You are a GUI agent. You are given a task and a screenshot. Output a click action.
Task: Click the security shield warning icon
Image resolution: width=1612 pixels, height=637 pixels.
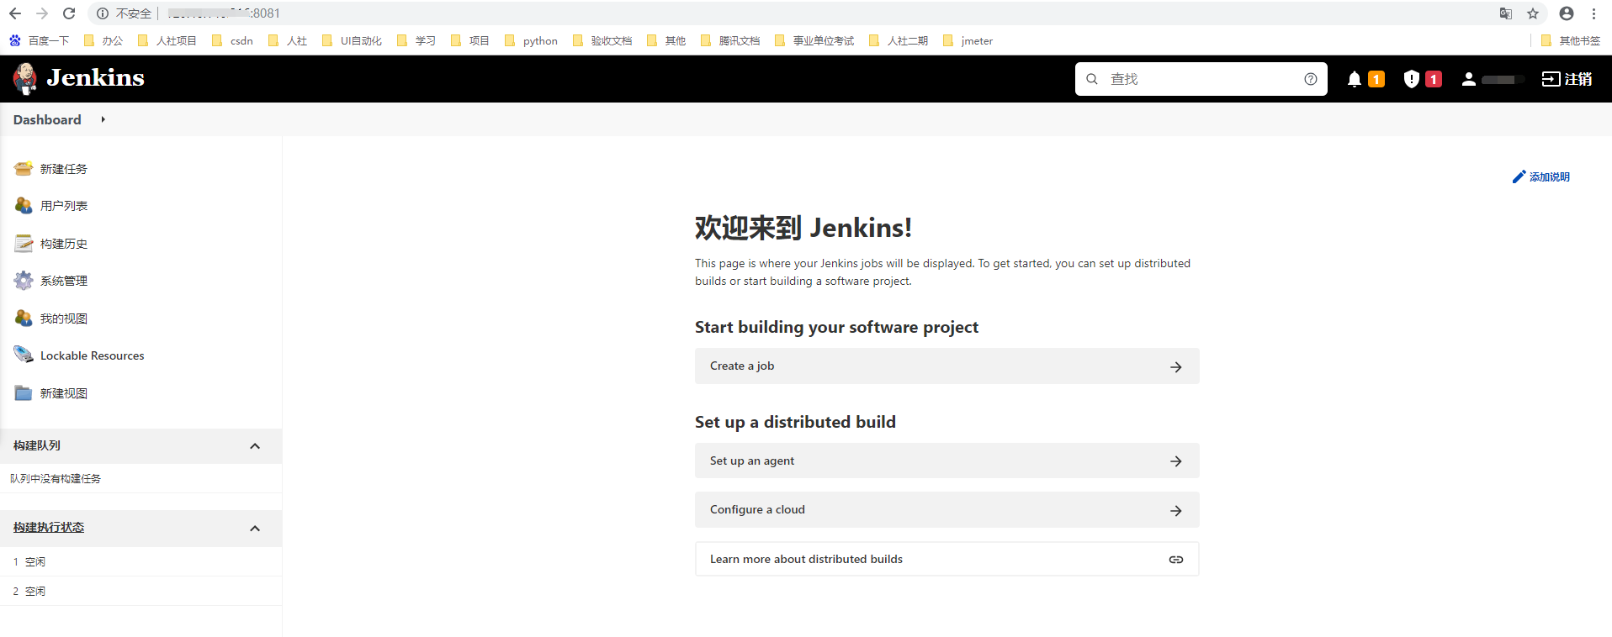tap(1411, 79)
